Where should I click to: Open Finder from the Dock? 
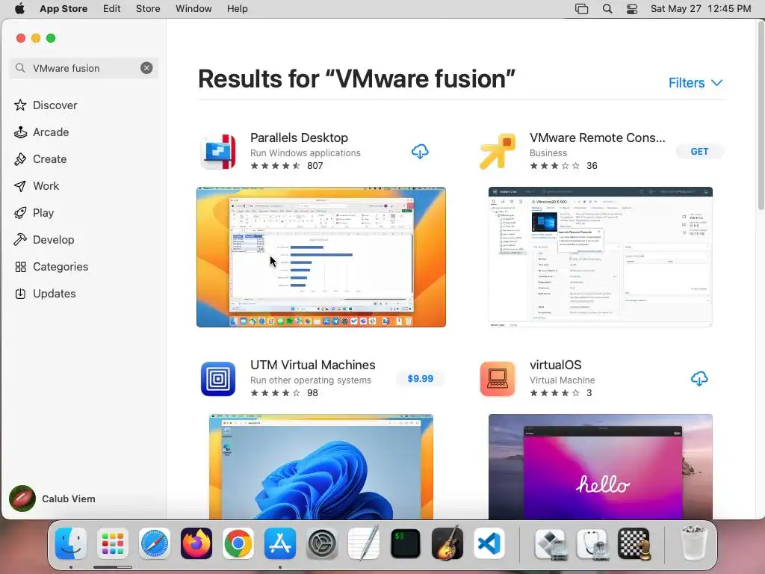pos(71,543)
